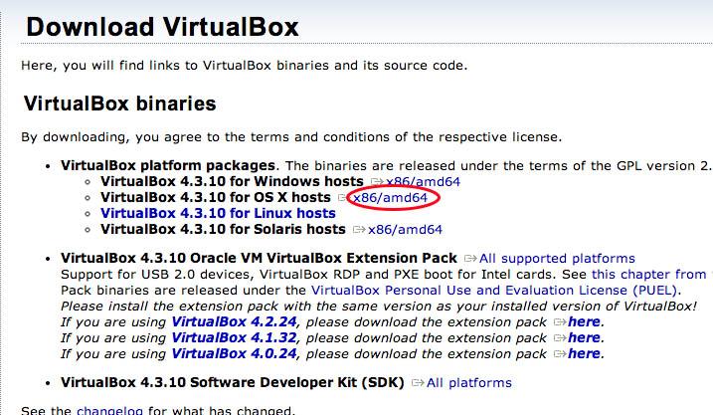Download the circled x86/amd64 OS X package

point(390,198)
